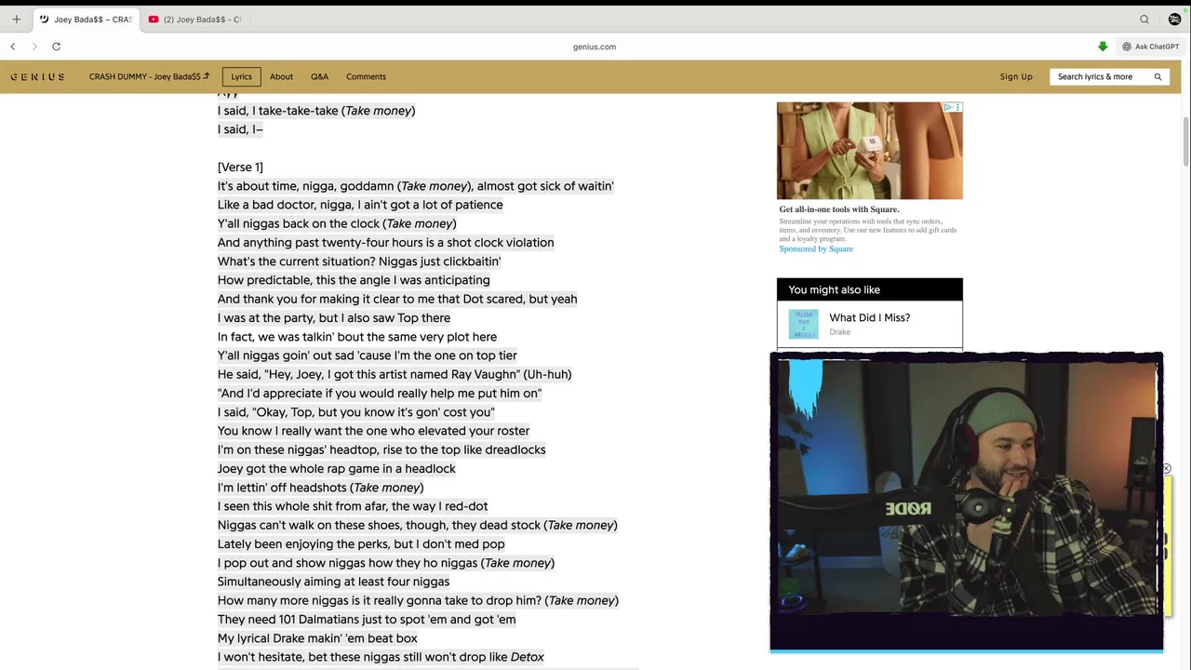Go back with the browser back arrow
Screen dimensions: 1191x670
(13, 47)
